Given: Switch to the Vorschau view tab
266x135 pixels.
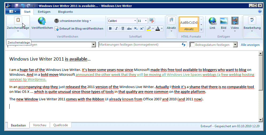Looking at the screenshot, I should [x=39, y=125].
